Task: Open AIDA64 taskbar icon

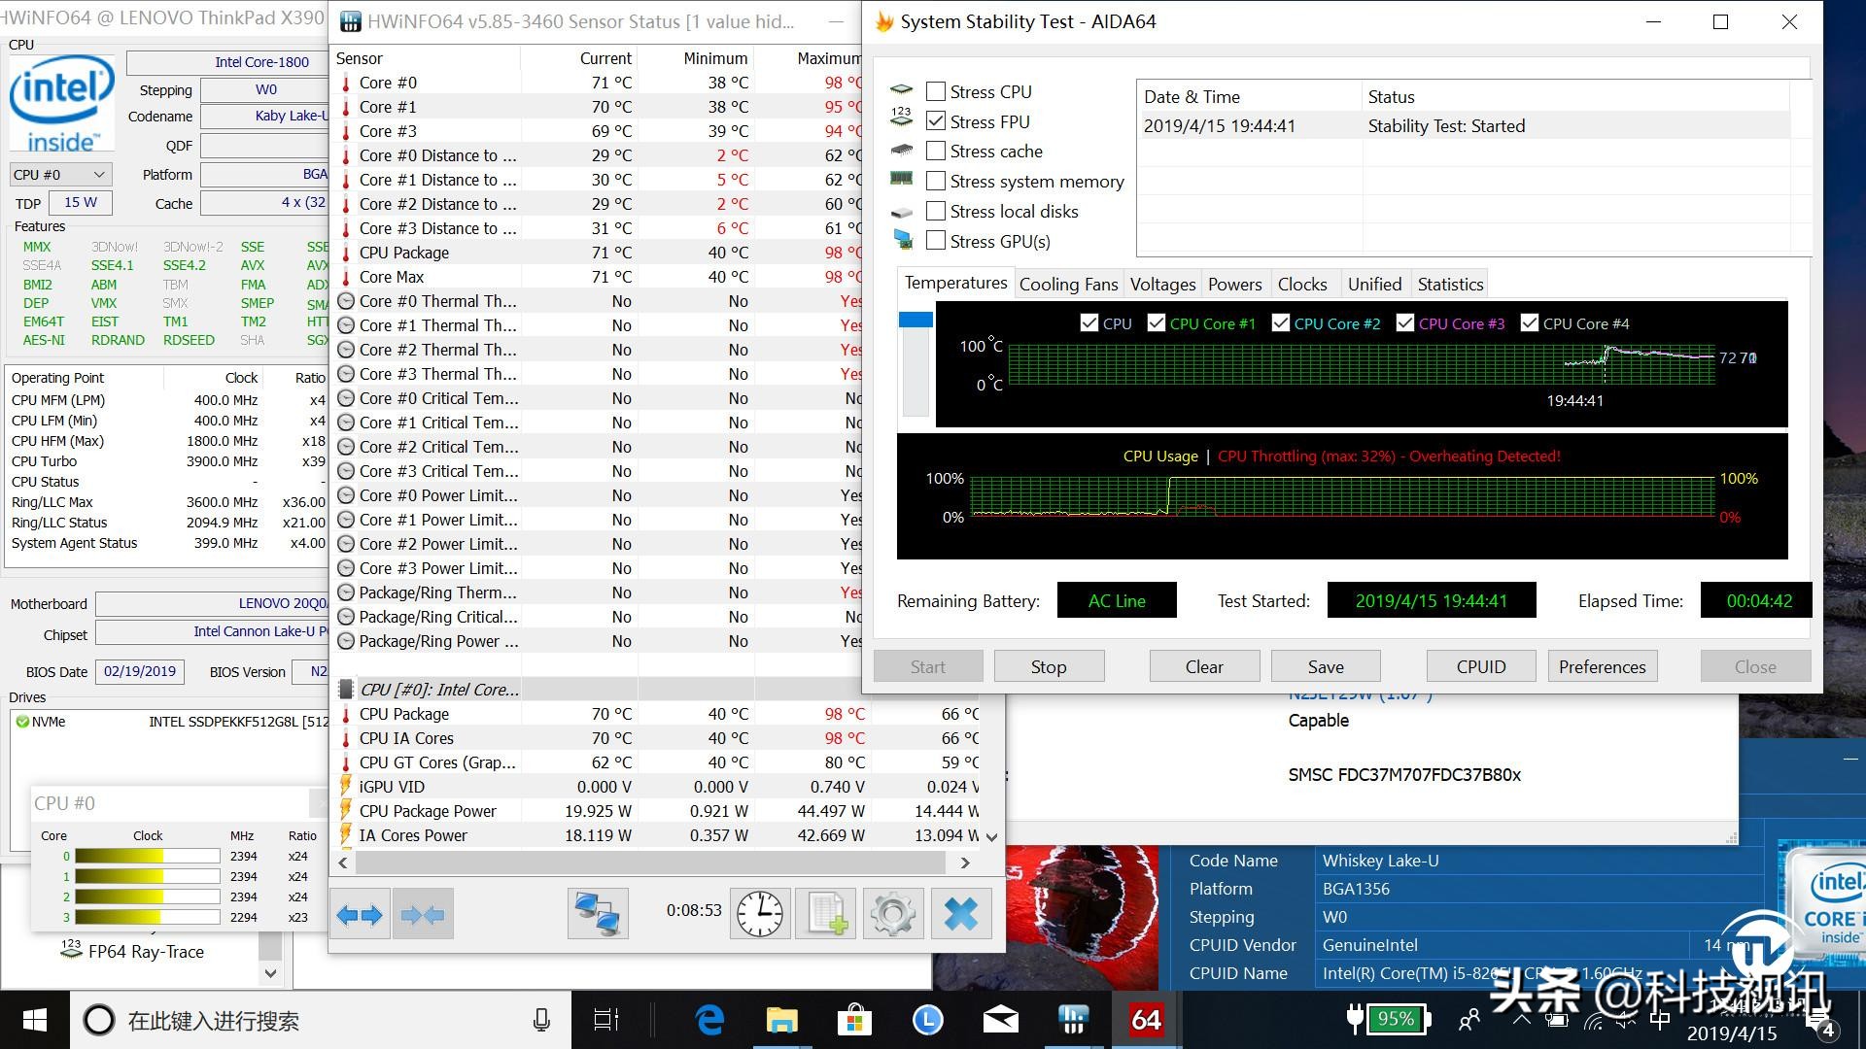Action: 1146,1020
